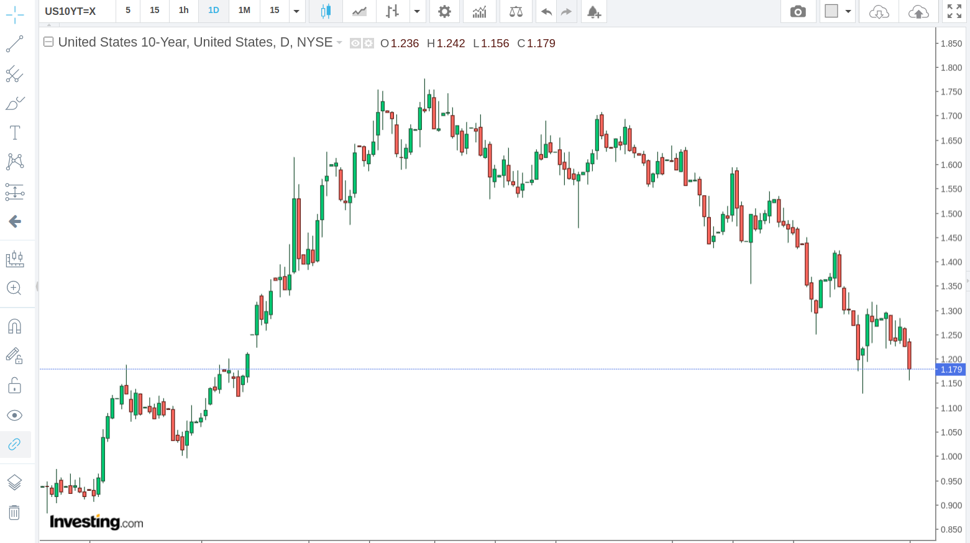Click the open value 1.236
Image resolution: width=970 pixels, height=543 pixels.
pos(405,43)
